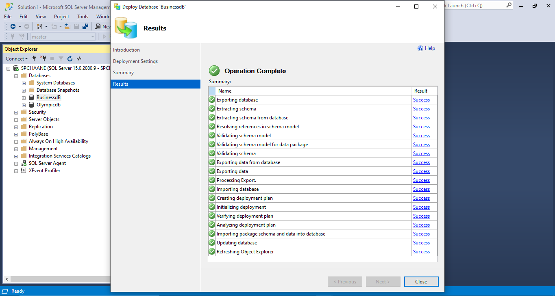This screenshot has width=555, height=296.
Task: Open the Tools menu
Action: click(83, 17)
